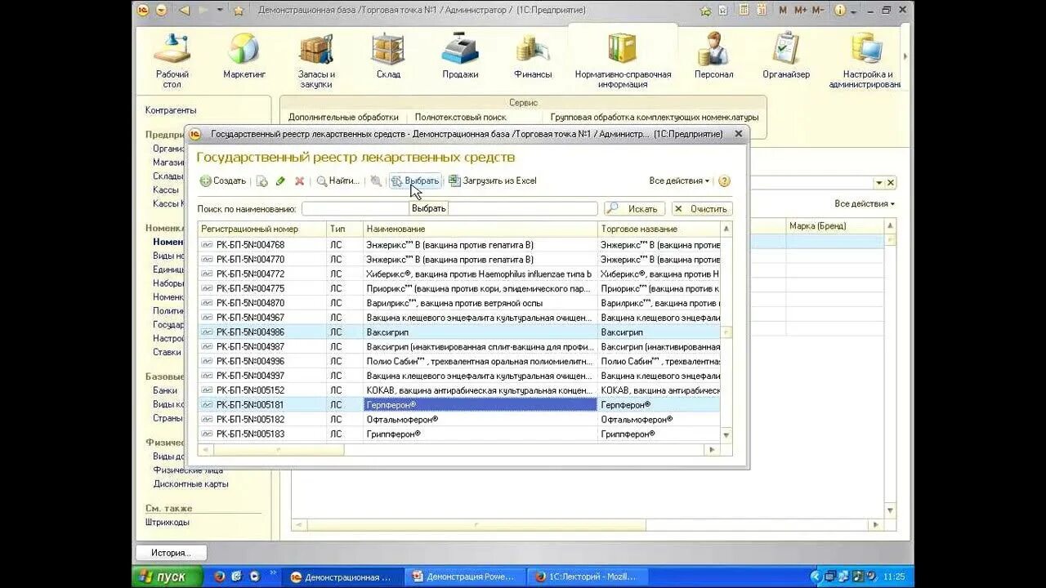This screenshot has height=588, width=1046.
Task: Open the Финансы section
Action: 533,56
